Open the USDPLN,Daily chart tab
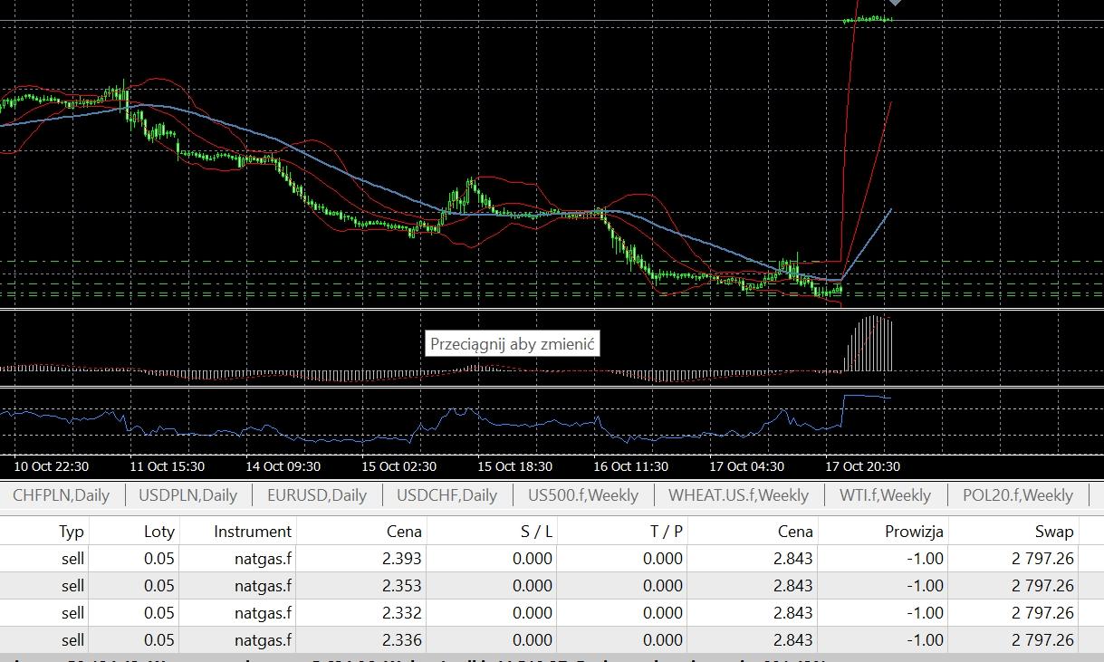Image resolution: width=1104 pixels, height=662 pixels. pos(187,495)
